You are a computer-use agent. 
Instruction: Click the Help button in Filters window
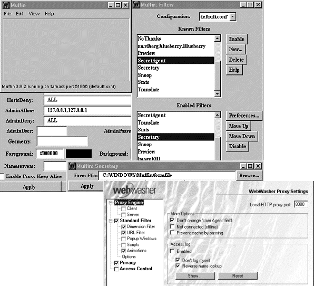coord(234,70)
